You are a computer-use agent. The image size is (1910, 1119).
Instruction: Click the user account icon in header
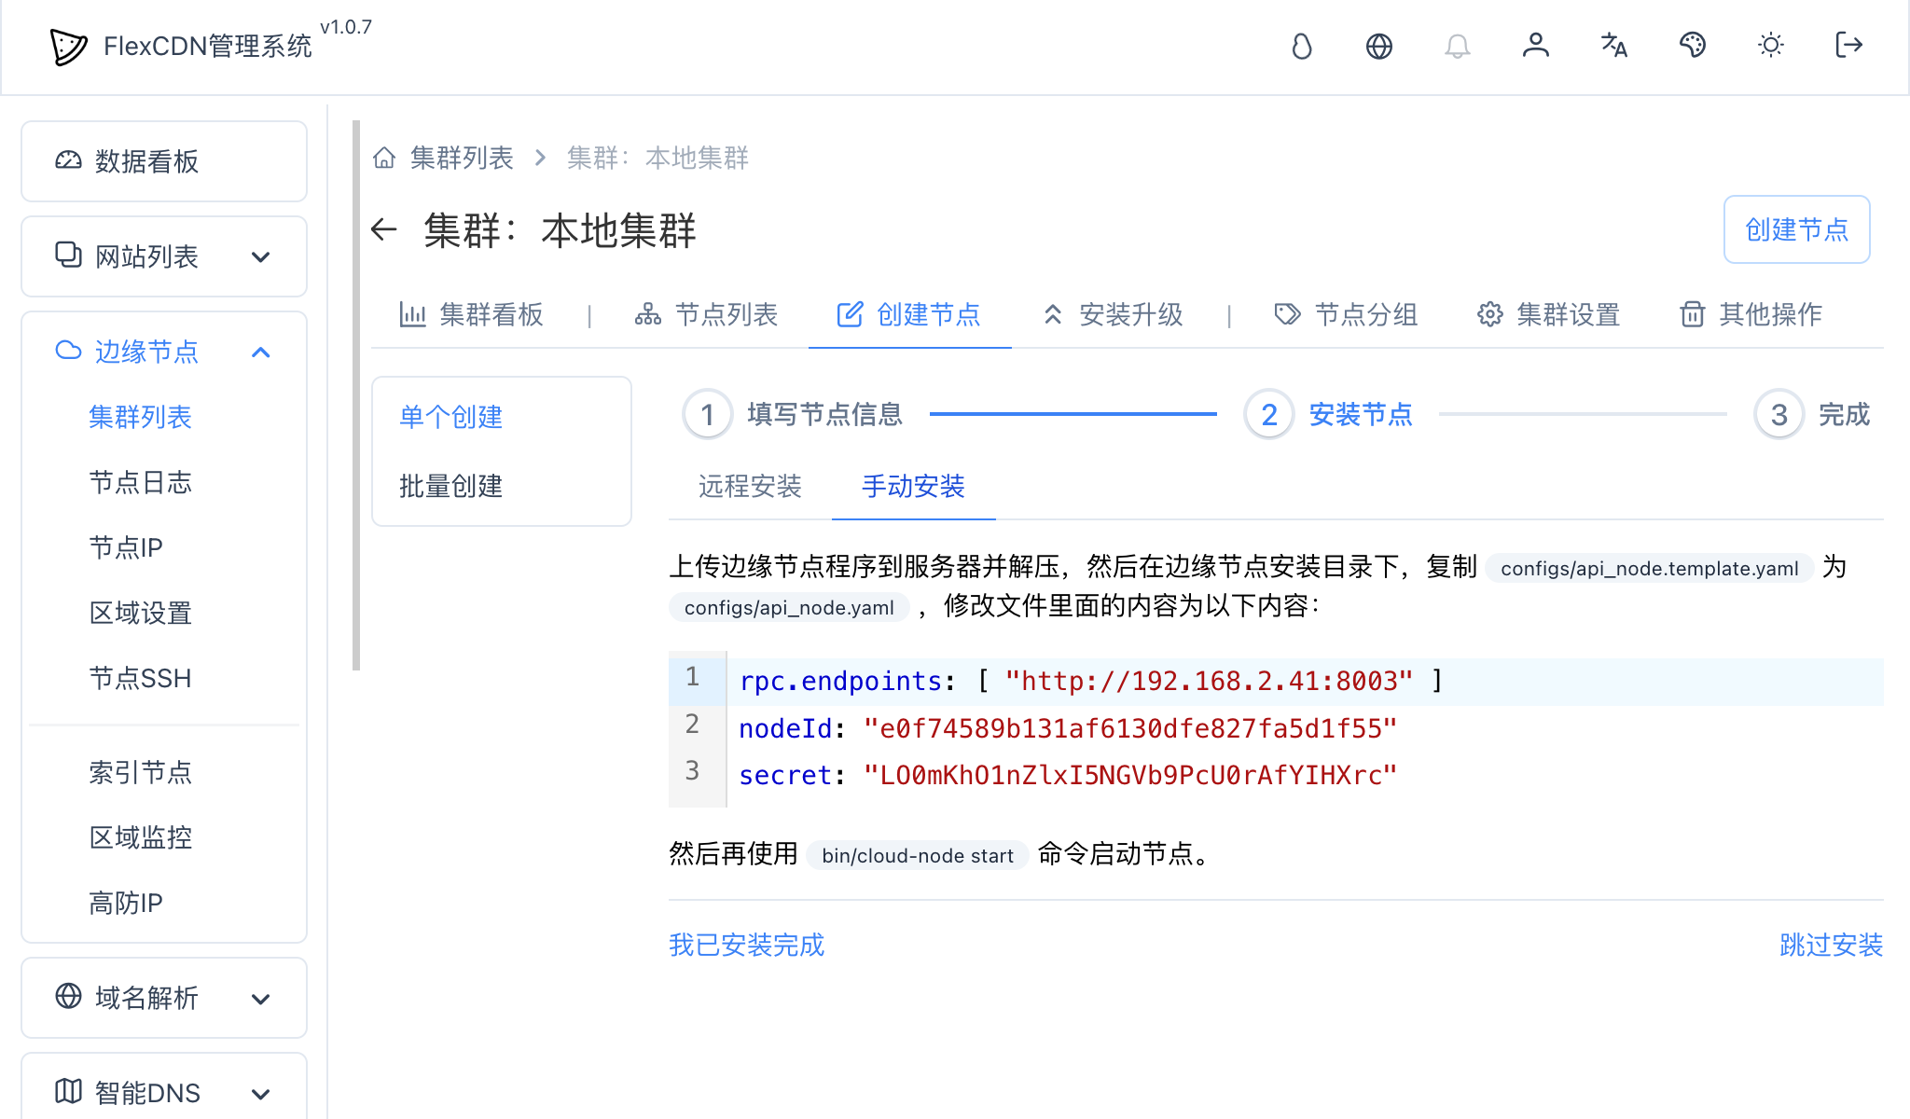[1536, 46]
